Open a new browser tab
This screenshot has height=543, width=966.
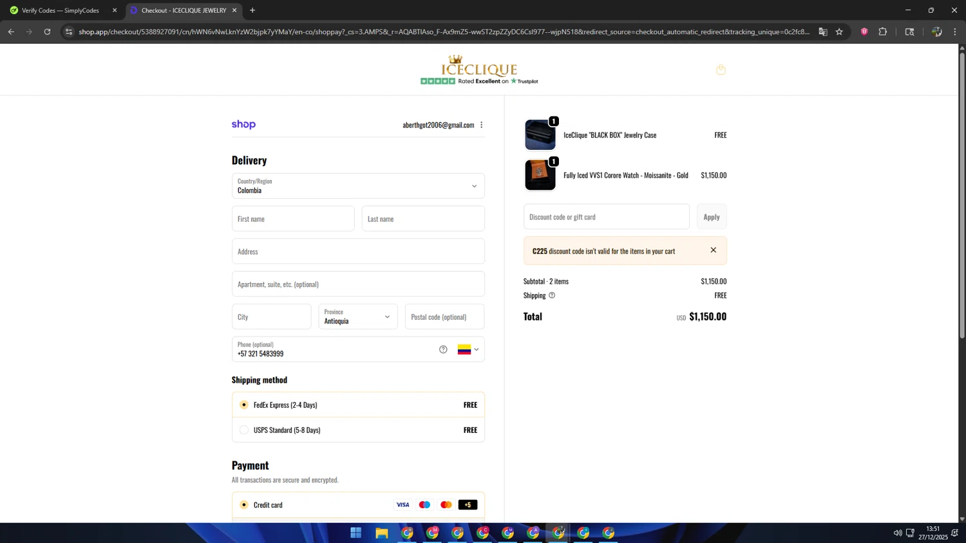click(x=252, y=10)
